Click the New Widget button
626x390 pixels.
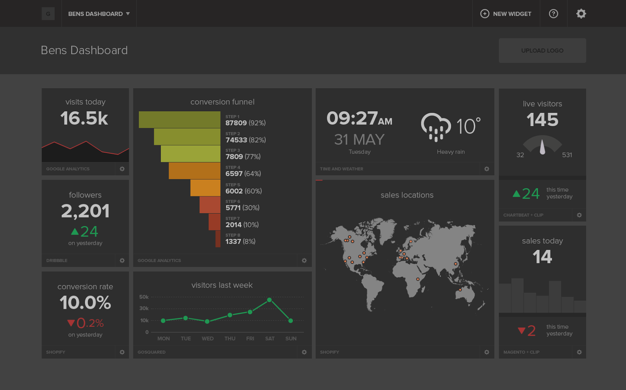tap(506, 14)
